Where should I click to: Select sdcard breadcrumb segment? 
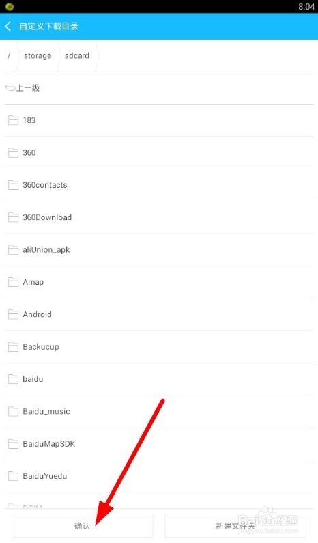point(77,56)
